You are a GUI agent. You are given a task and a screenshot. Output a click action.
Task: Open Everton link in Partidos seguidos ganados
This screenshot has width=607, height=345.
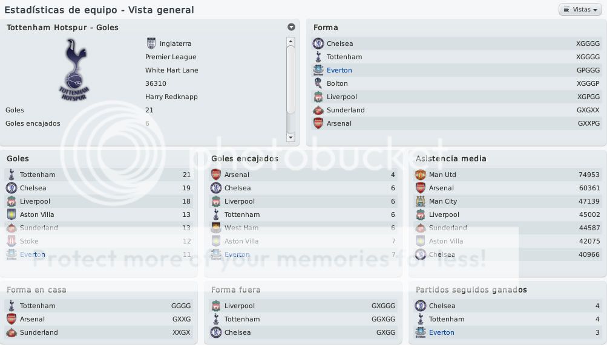click(x=441, y=332)
